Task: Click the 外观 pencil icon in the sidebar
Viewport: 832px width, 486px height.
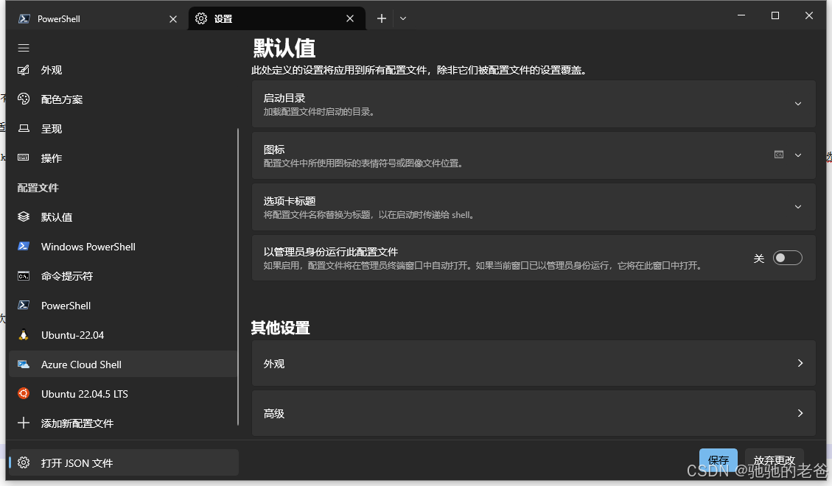Action: click(24, 70)
